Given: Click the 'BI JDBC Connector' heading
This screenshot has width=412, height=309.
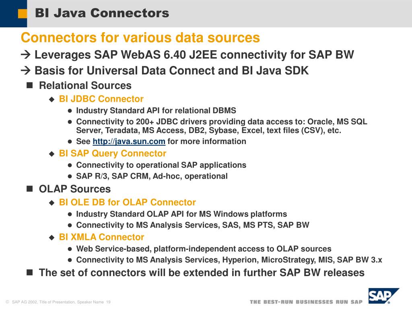Looking at the screenshot, I should tap(101, 99).
